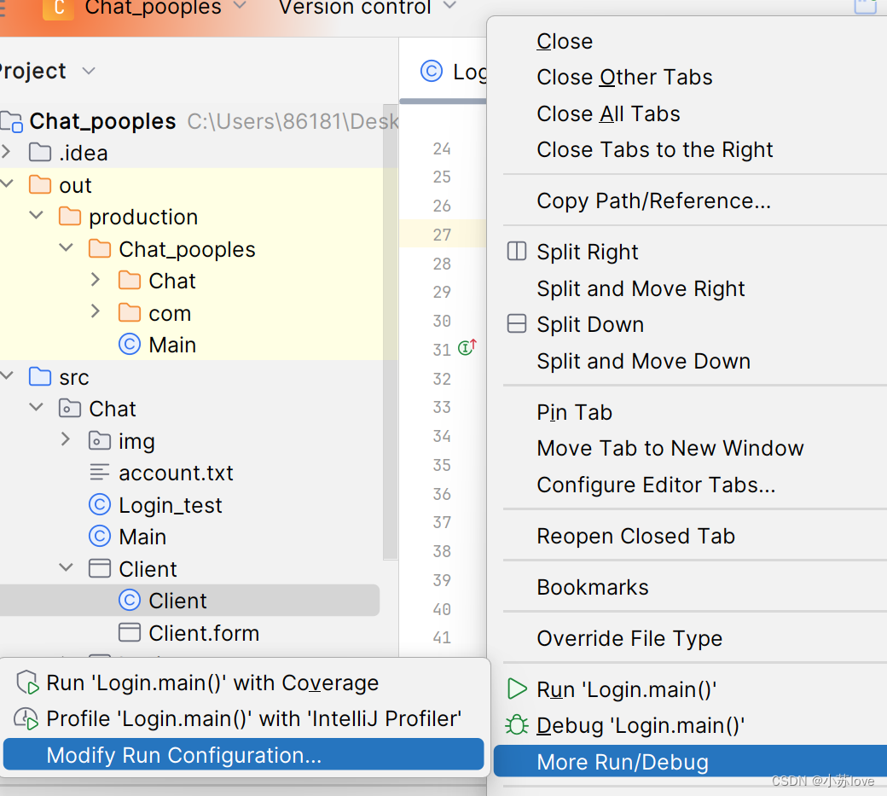Collapse the production folder chevron
The width and height of the screenshot is (887, 796).
point(36,215)
